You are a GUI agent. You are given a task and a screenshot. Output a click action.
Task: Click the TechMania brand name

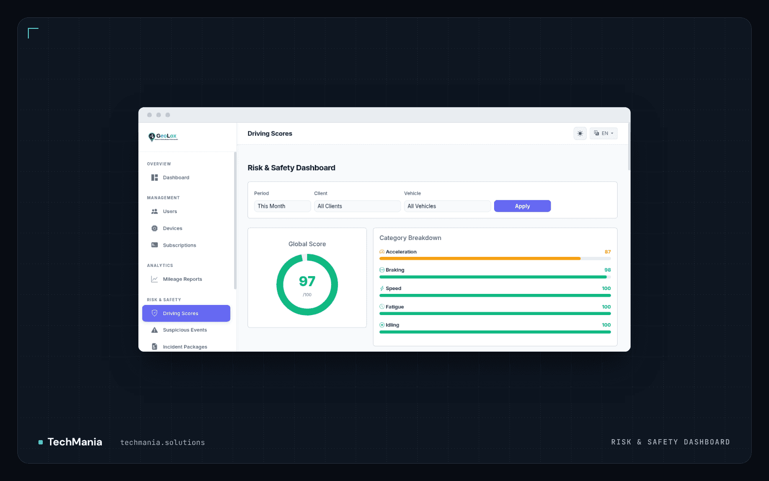(74, 442)
